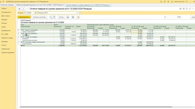Screen dimensions: 195x109
Task: Open Операции section in sidebar
Action: tap(5, 41)
